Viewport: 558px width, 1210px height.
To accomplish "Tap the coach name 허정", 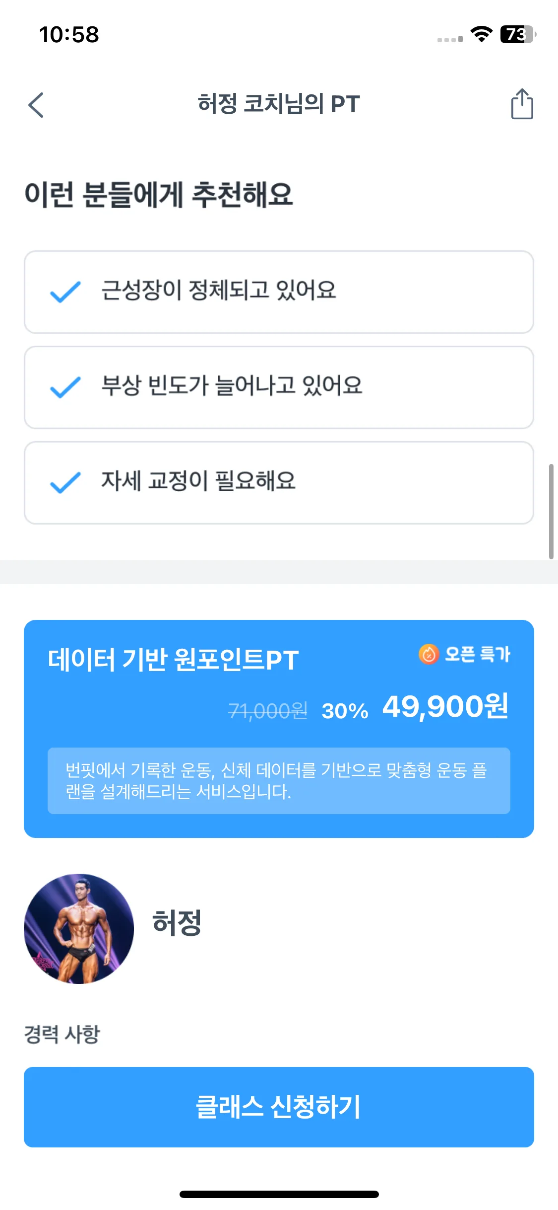I will point(177,923).
